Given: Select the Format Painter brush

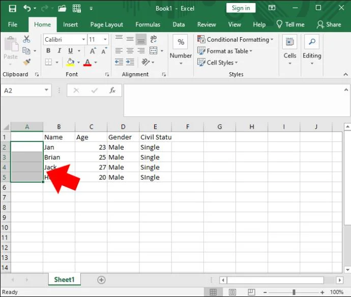Looking at the screenshot, I should 27,62.
